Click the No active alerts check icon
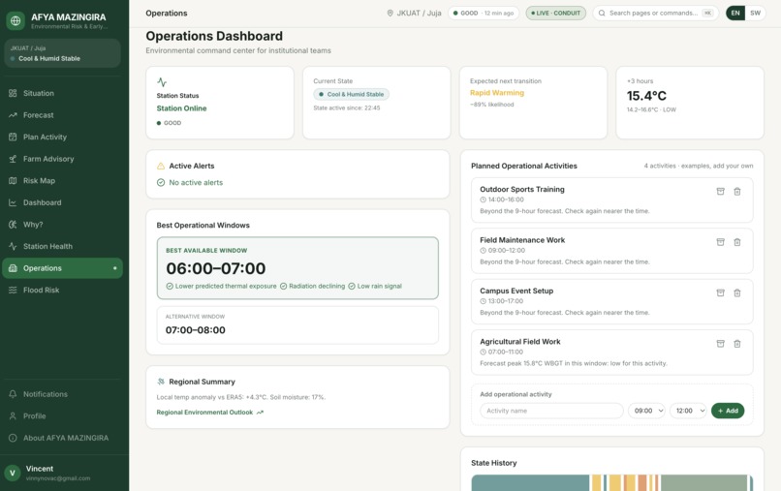Viewport: 781px width, 491px height. [x=161, y=183]
